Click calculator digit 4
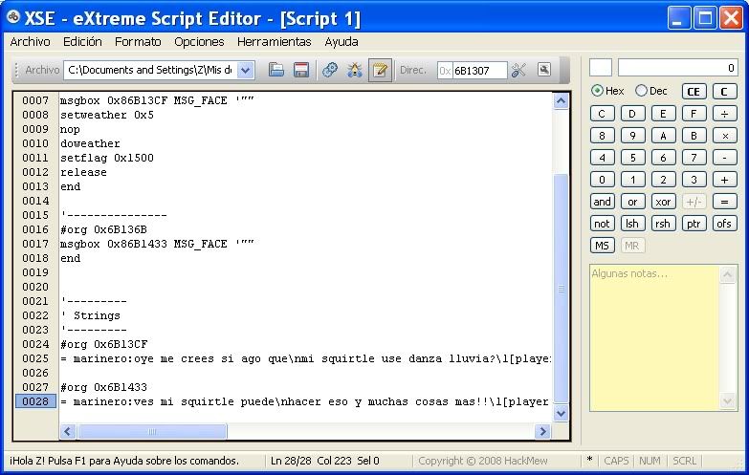 pos(602,158)
